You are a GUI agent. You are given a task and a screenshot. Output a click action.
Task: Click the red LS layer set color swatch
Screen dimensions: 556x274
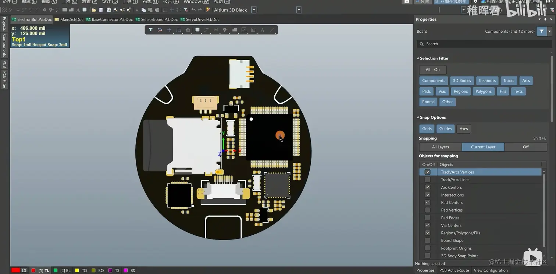(16, 270)
